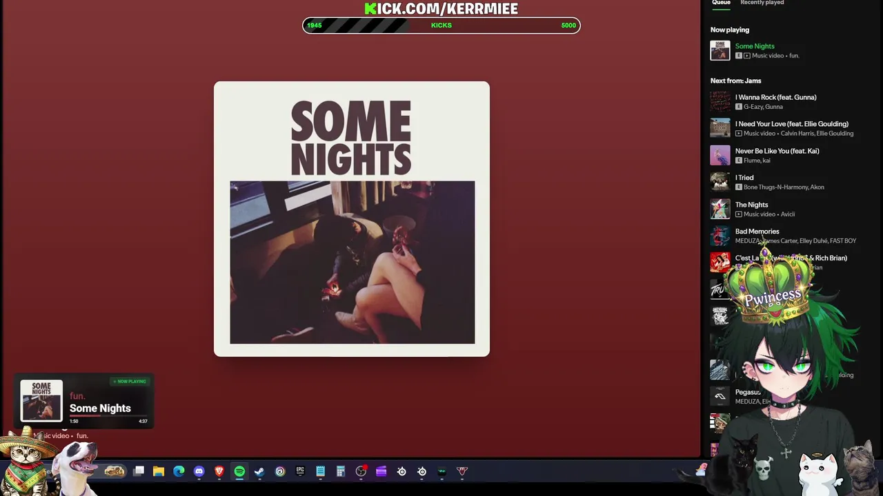Play Bad Memories from the queue
This screenshot has height=496, width=883.
(757, 231)
